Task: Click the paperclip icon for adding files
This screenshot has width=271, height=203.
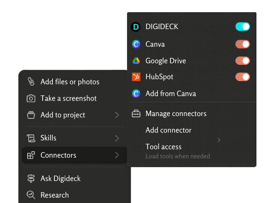Action: (31, 82)
